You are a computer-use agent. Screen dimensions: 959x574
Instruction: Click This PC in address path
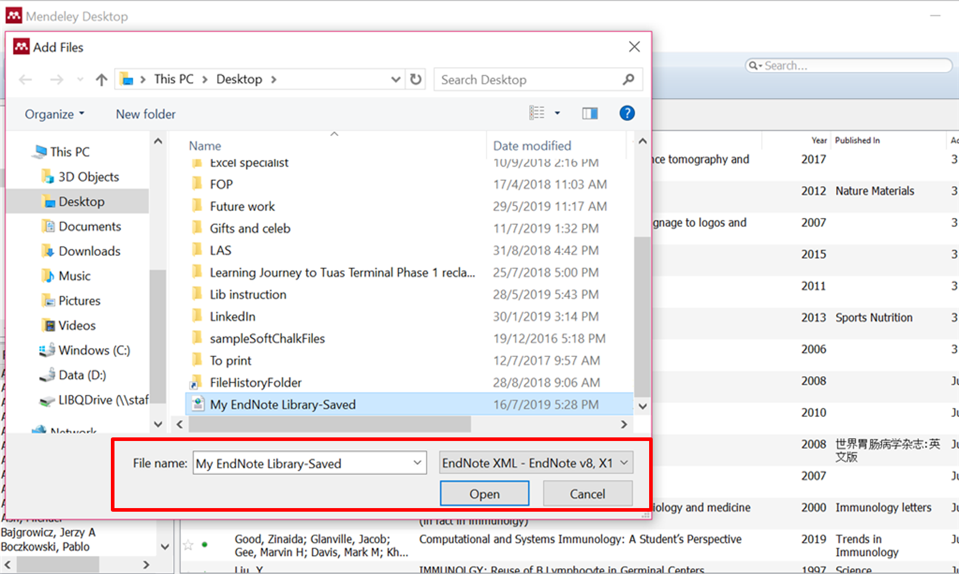tap(174, 79)
